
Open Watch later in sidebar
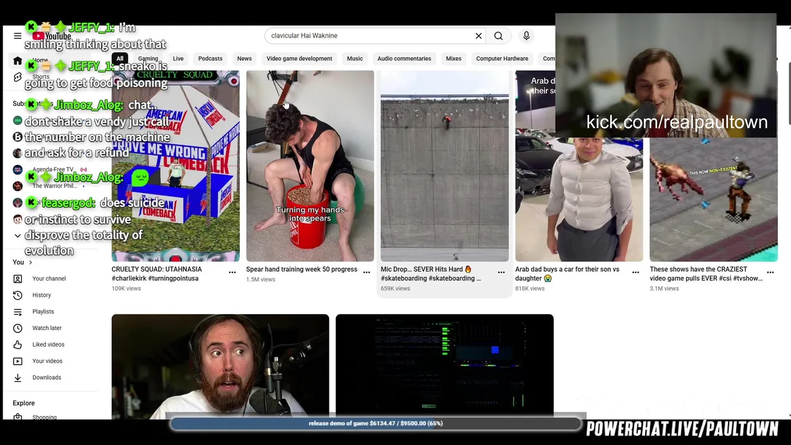(47, 328)
